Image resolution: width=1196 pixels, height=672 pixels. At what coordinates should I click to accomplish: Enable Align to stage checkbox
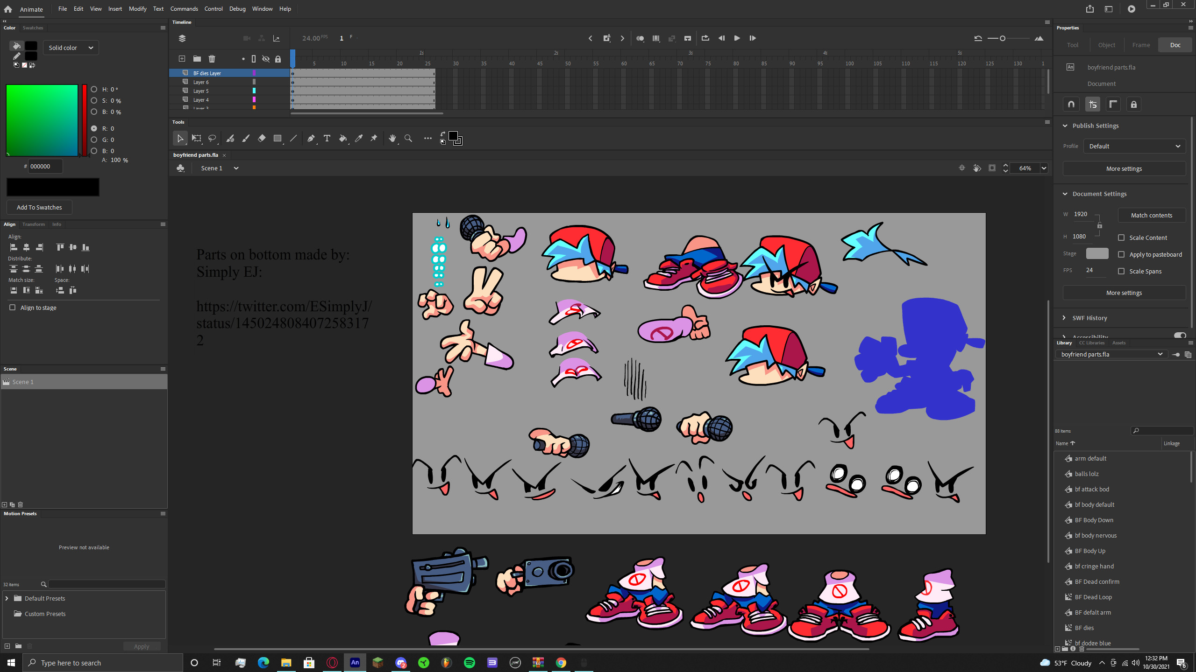coord(13,308)
